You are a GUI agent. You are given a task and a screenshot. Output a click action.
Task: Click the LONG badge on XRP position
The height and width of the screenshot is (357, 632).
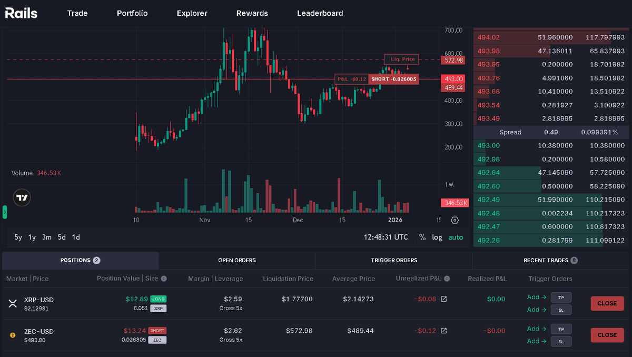pyautogui.click(x=159, y=299)
